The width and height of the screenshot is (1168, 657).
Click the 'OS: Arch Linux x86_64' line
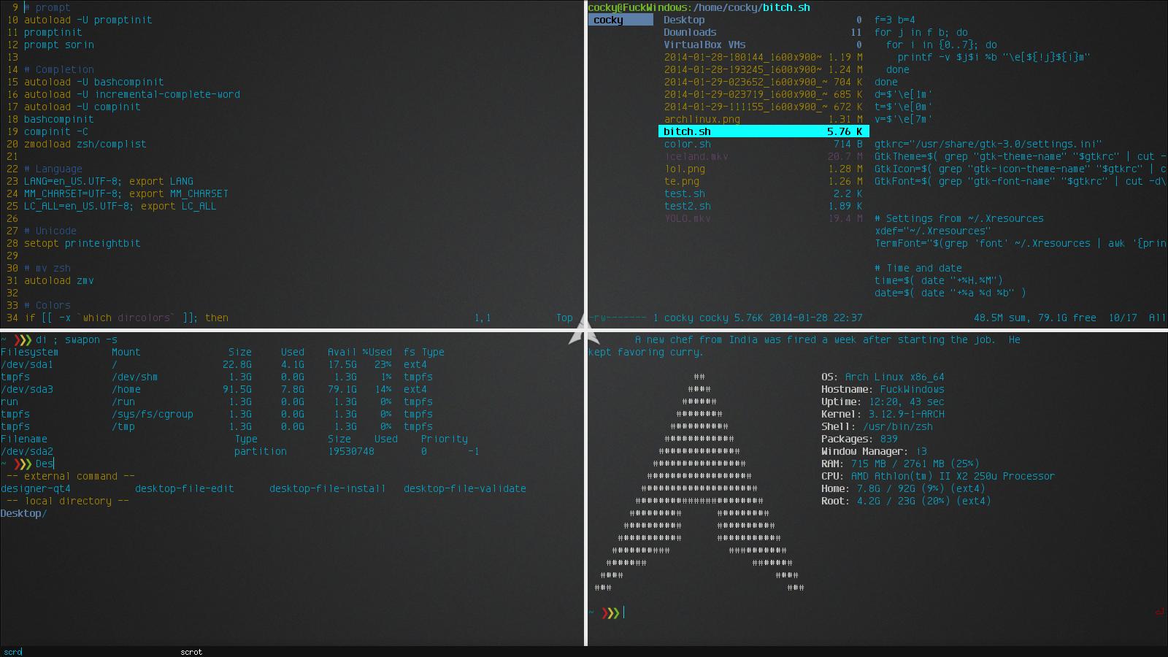pos(883,377)
